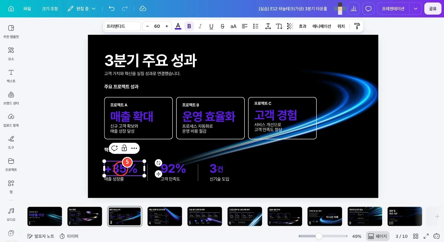Click the 공유 share button
The image size is (444, 242).
(x=433, y=9)
